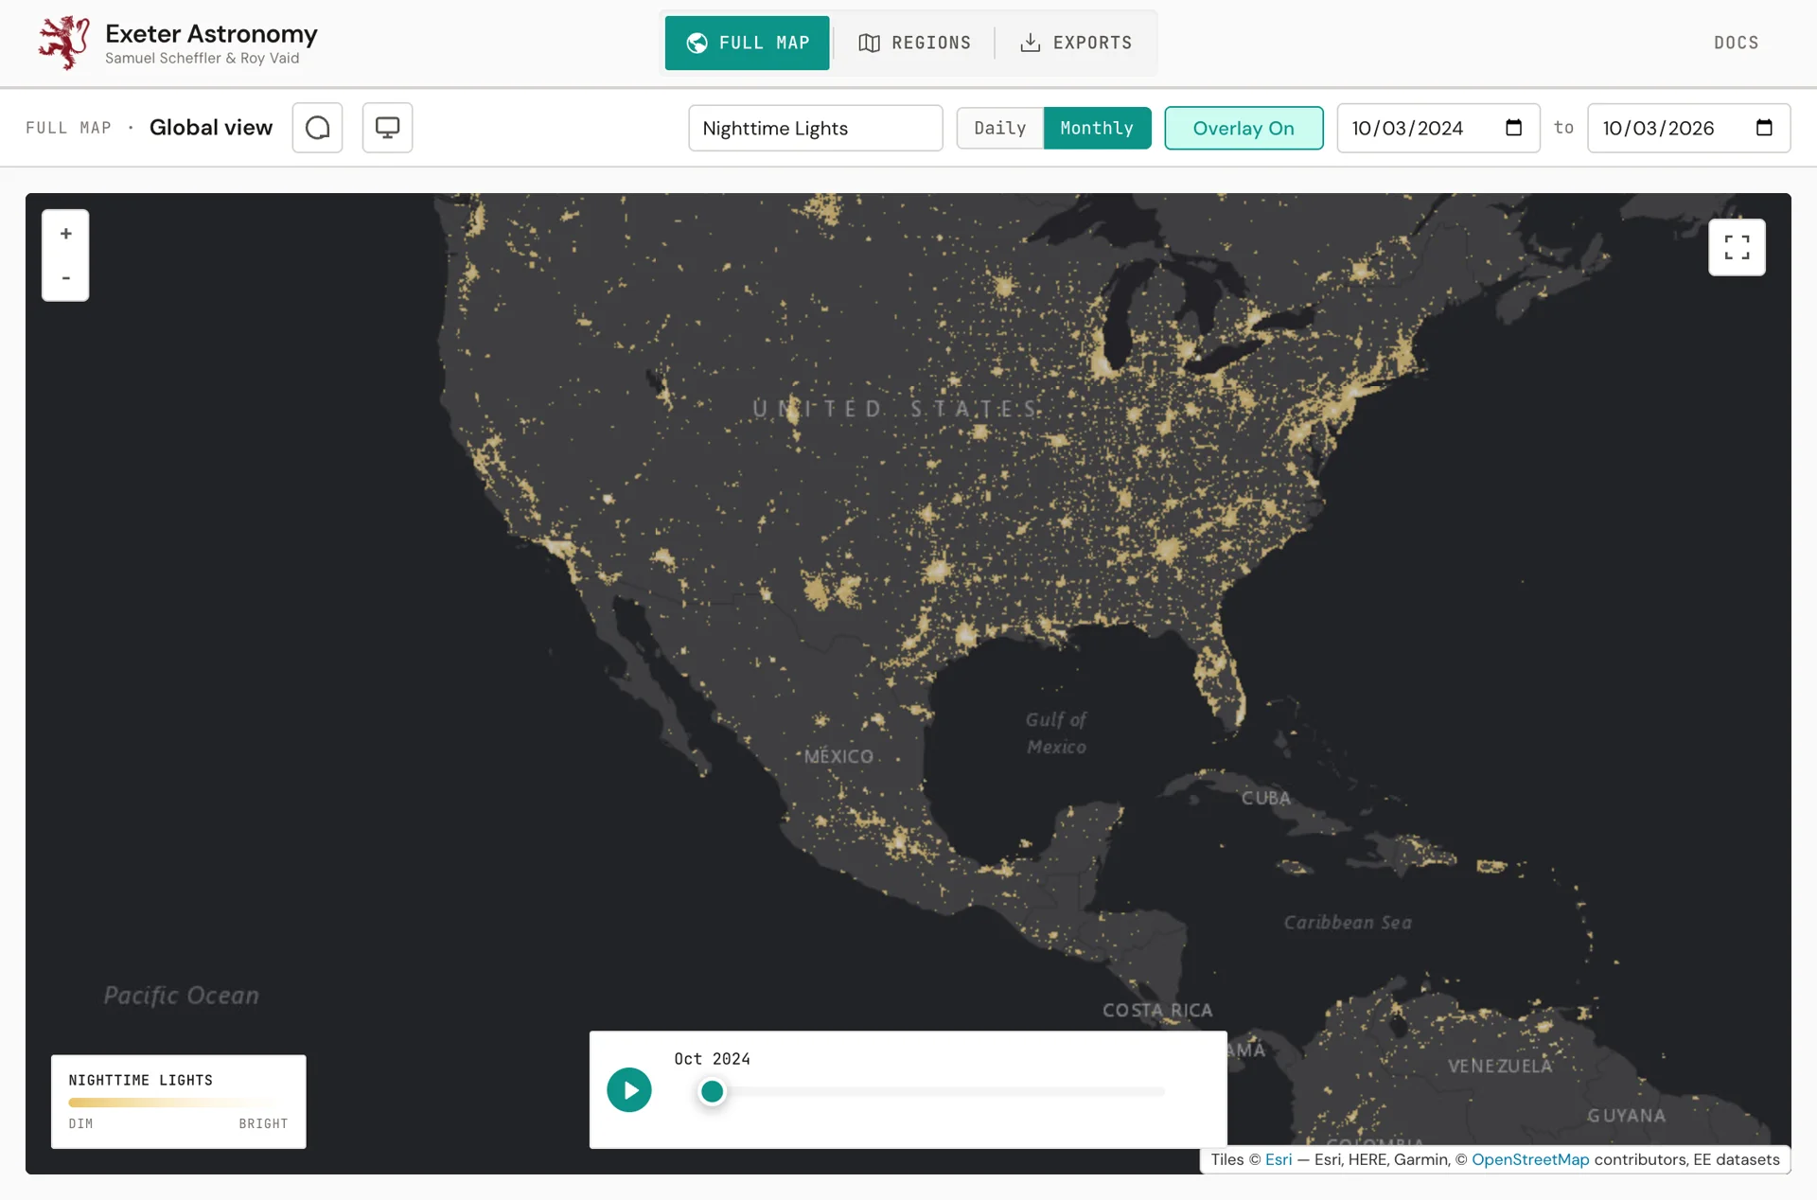
Task: Click the Pacific Ocean map label
Action: click(x=181, y=996)
